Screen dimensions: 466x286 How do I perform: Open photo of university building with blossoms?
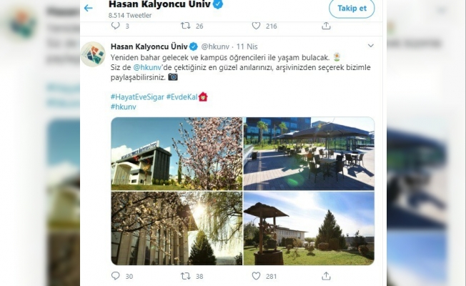[x=177, y=154]
